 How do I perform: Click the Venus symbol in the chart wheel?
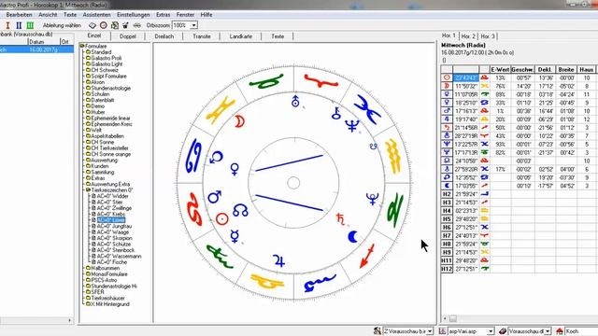coord(235,169)
